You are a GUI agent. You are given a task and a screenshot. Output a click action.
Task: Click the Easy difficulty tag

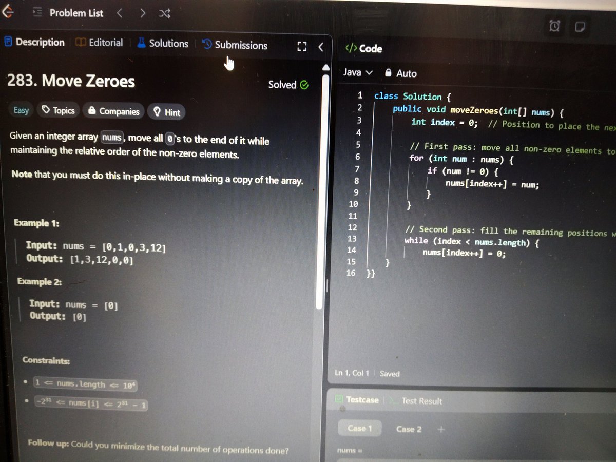click(21, 110)
